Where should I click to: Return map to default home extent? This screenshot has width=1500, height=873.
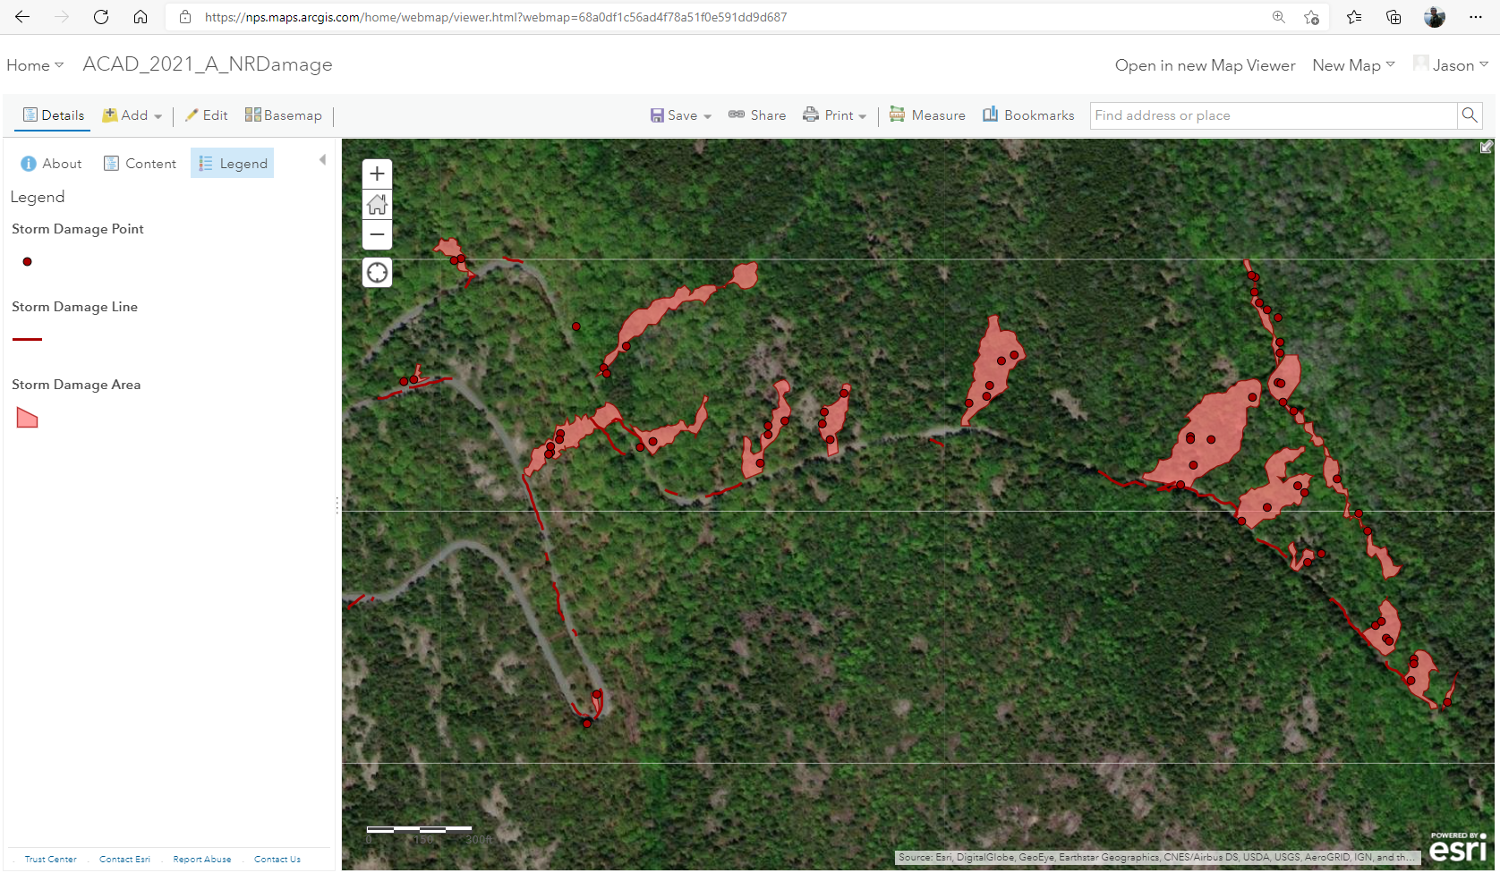coord(377,205)
